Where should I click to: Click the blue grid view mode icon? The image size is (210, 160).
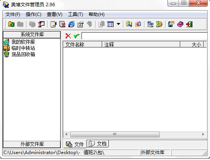pos(110,24)
